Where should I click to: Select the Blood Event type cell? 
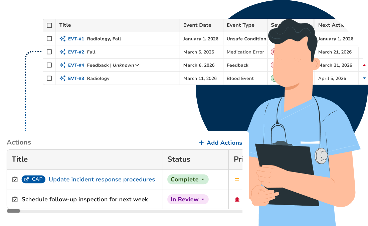[240, 78]
